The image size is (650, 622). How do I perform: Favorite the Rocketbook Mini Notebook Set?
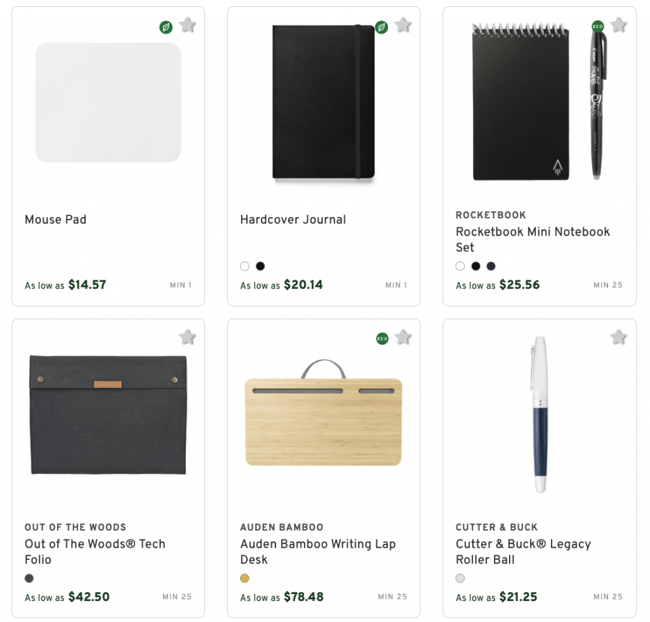tap(618, 25)
